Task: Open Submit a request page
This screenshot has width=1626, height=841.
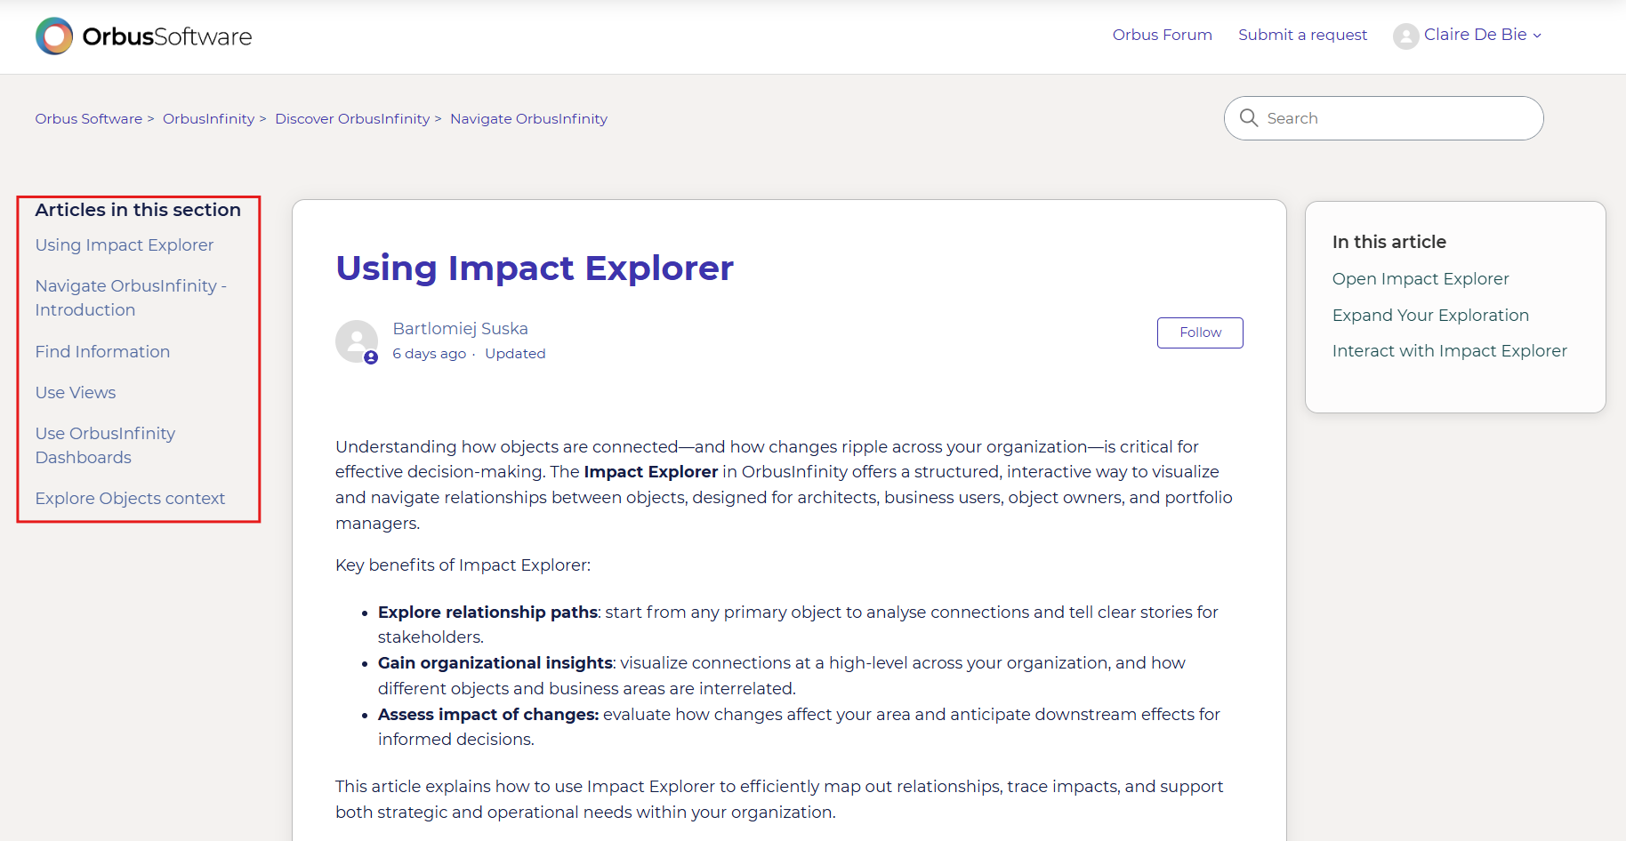Action: [x=1302, y=35]
